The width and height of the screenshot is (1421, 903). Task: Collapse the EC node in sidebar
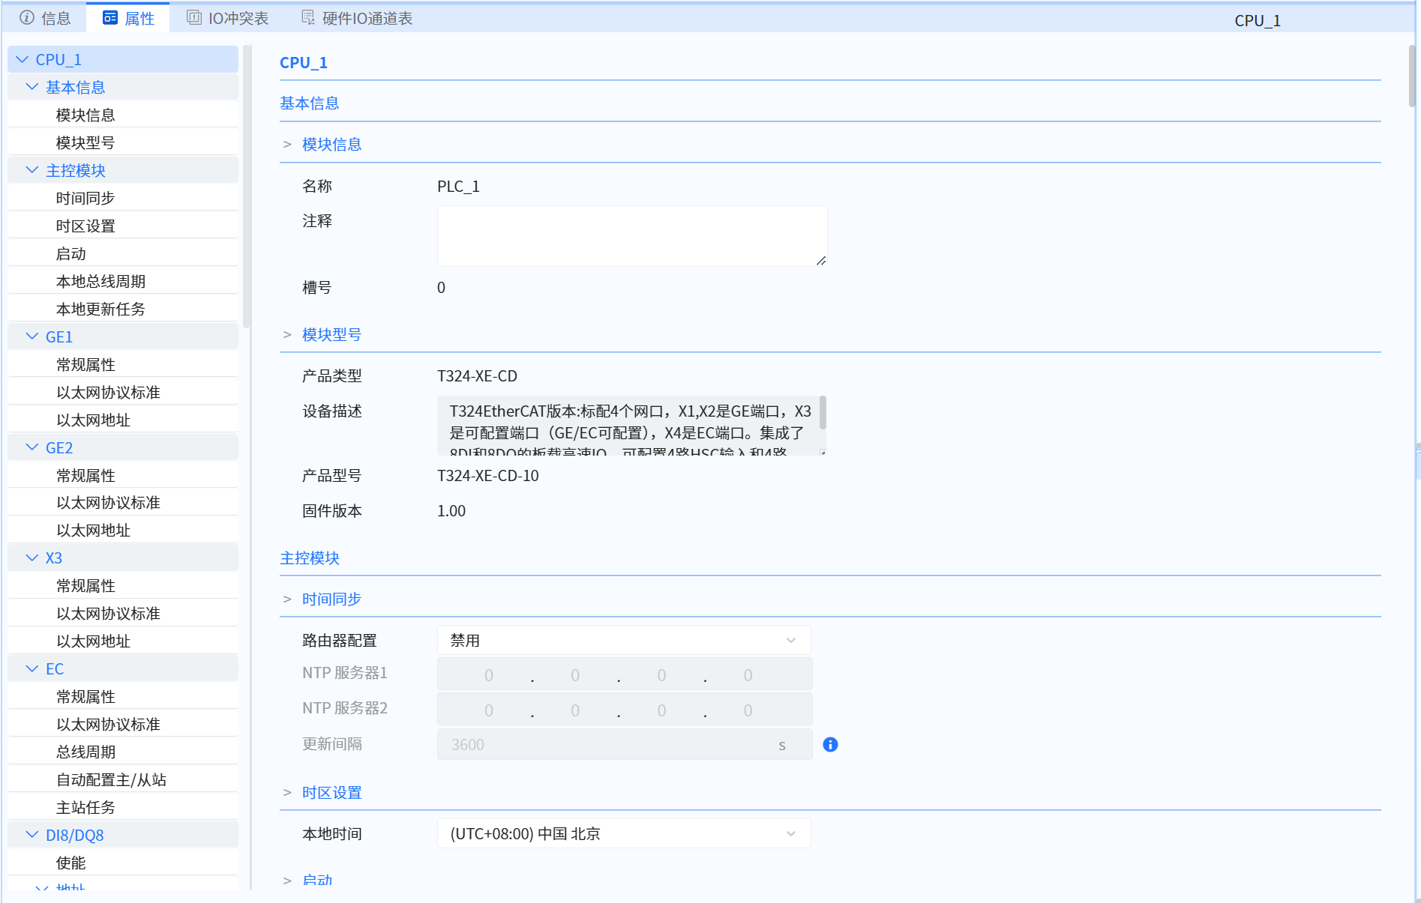[x=31, y=668]
